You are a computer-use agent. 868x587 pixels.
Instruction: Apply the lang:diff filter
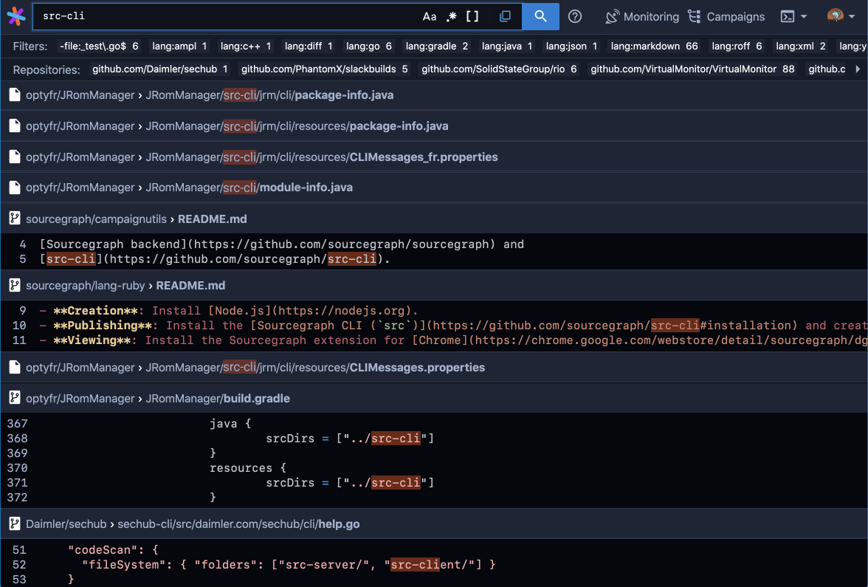(x=309, y=46)
